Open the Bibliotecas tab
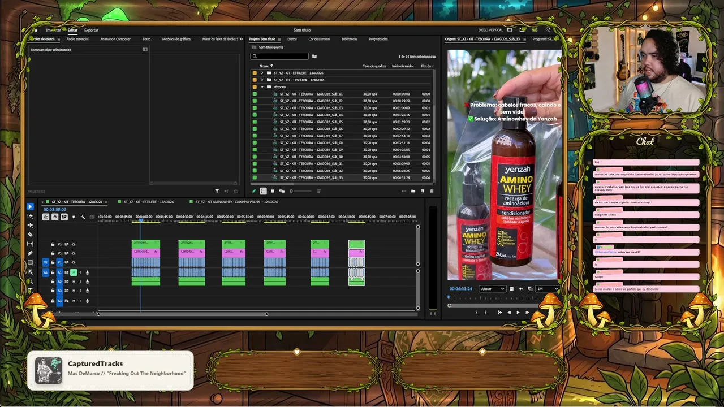The image size is (724, 407). [350, 39]
